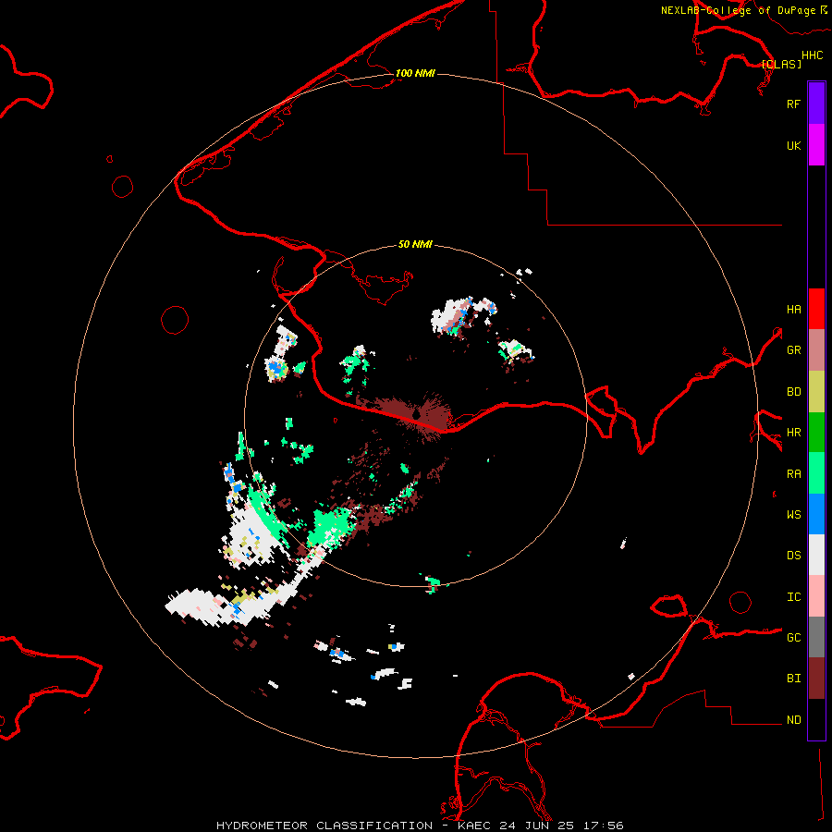Click the RF legend label

pos(793,104)
